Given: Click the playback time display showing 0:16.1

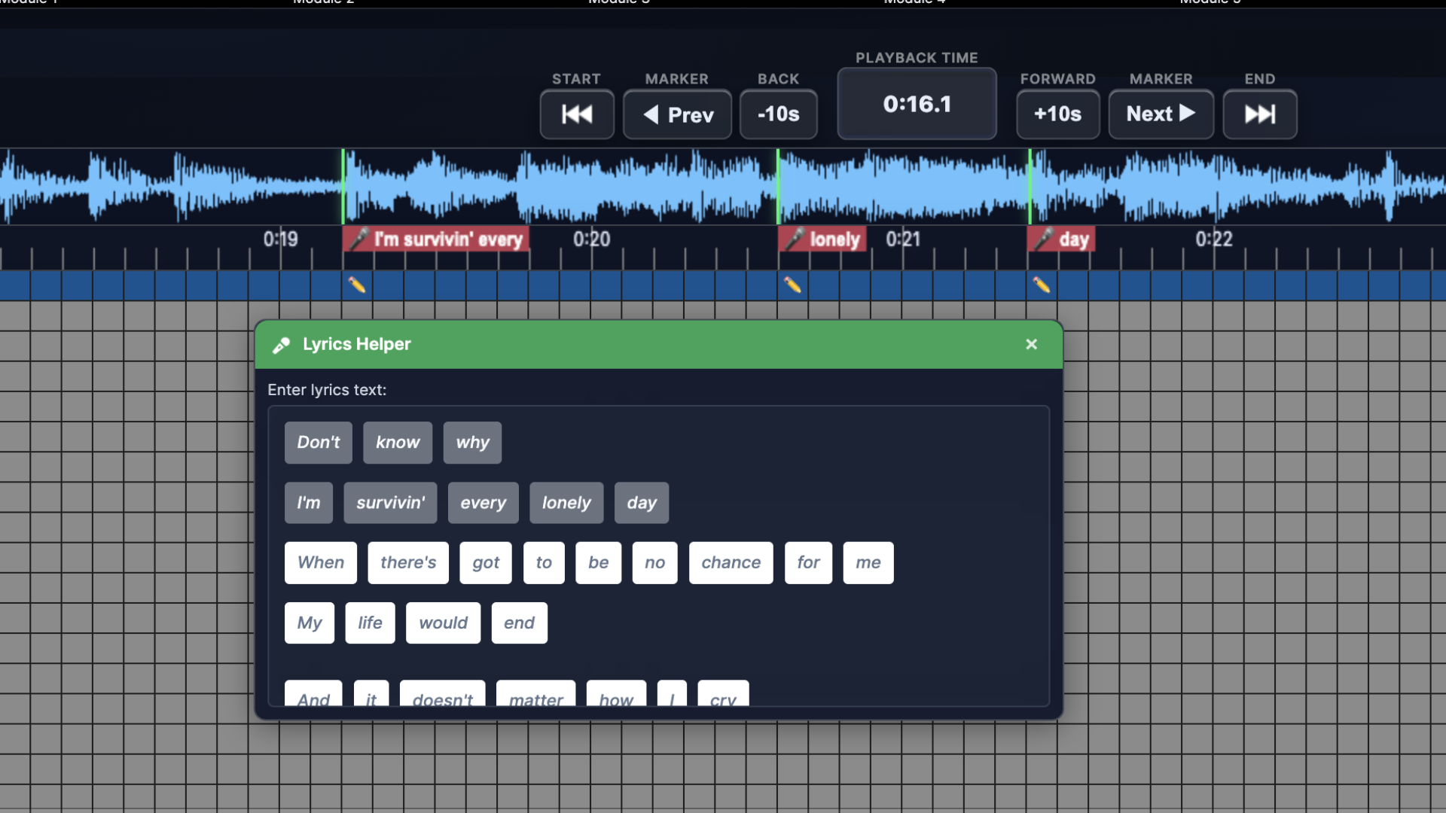Looking at the screenshot, I should pyautogui.click(x=917, y=104).
